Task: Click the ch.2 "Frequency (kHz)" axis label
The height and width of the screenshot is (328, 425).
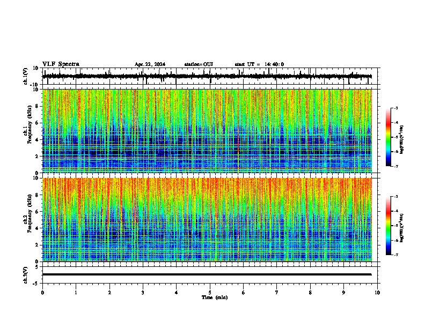Action: [30, 213]
